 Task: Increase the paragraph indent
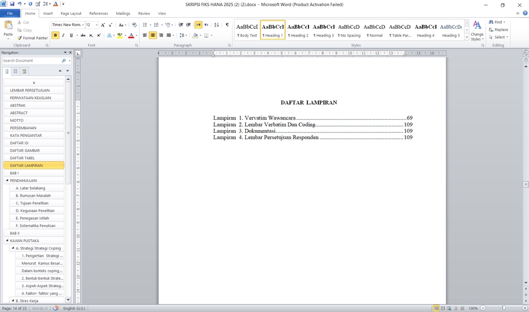pyautogui.click(x=188, y=25)
